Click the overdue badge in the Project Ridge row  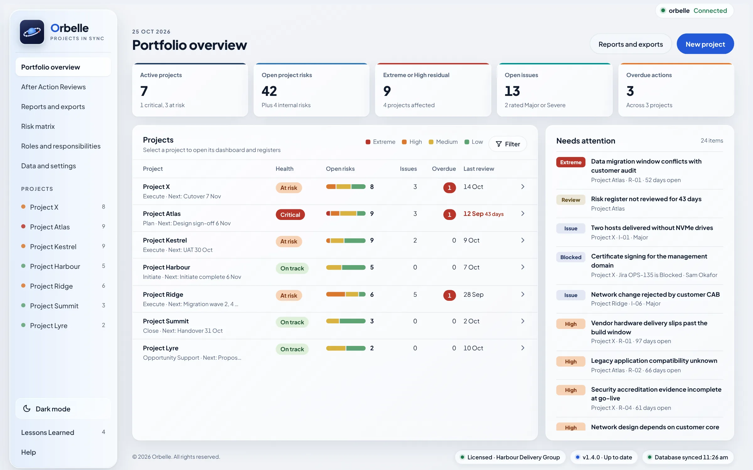tap(449, 295)
